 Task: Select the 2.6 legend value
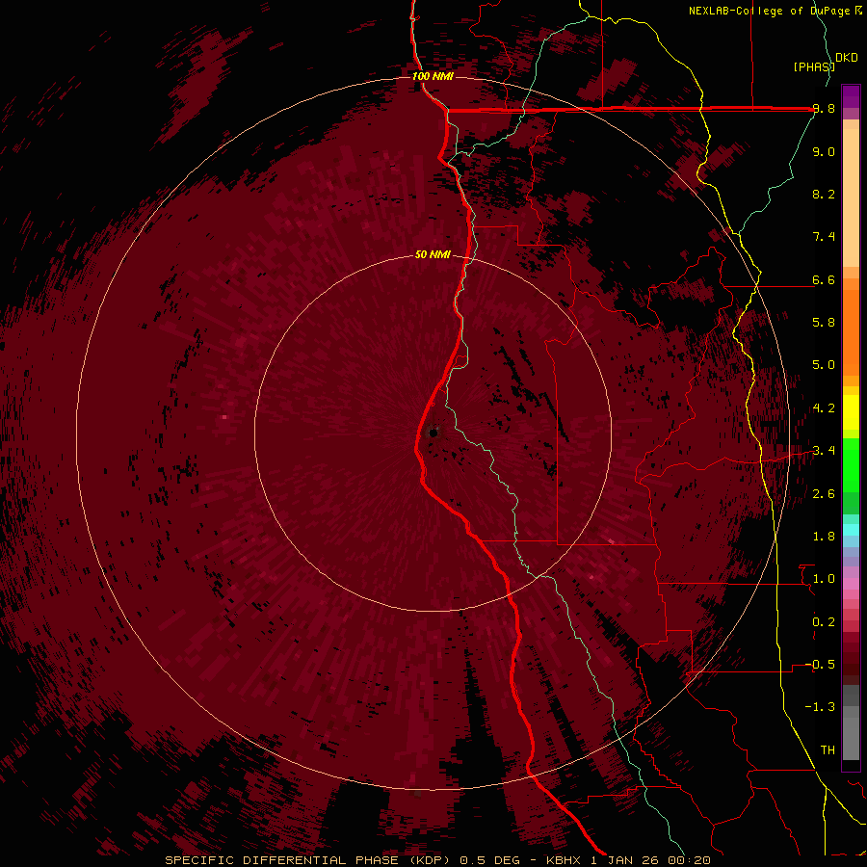click(x=824, y=494)
